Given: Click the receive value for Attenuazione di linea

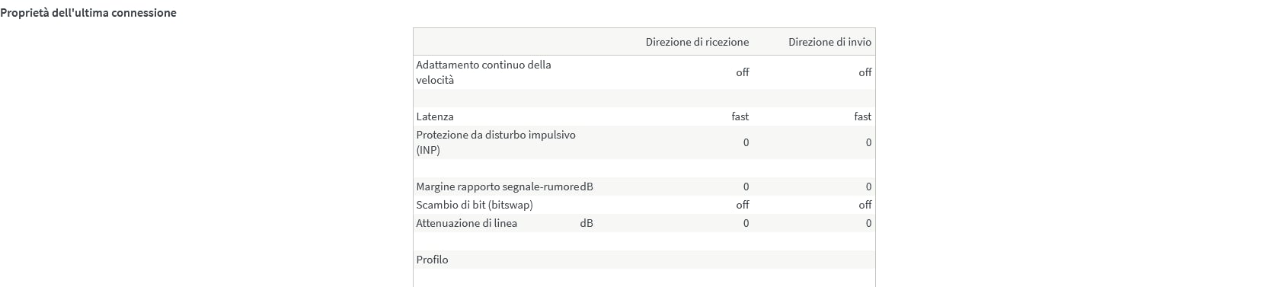Looking at the screenshot, I should pyautogui.click(x=746, y=223).
